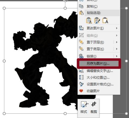Click the Edit Alt Text (编辑替换文字) icon
This screenshot has width=129, height=118.
coord(81,71)
